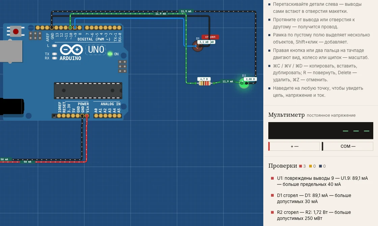Click the Arduino infinity logo

point(71,50)
